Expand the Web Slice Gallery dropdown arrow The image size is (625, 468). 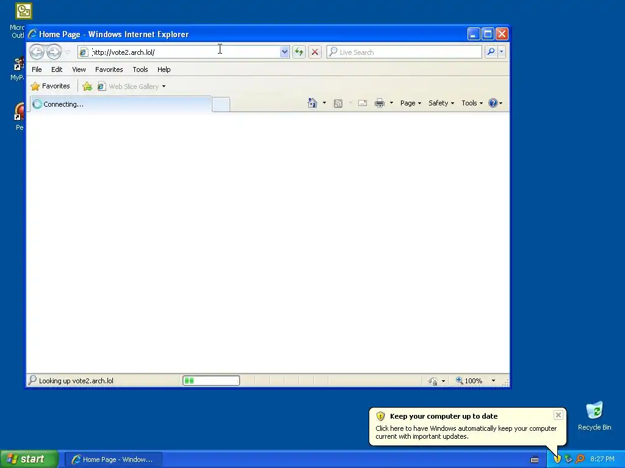[164, 87]
